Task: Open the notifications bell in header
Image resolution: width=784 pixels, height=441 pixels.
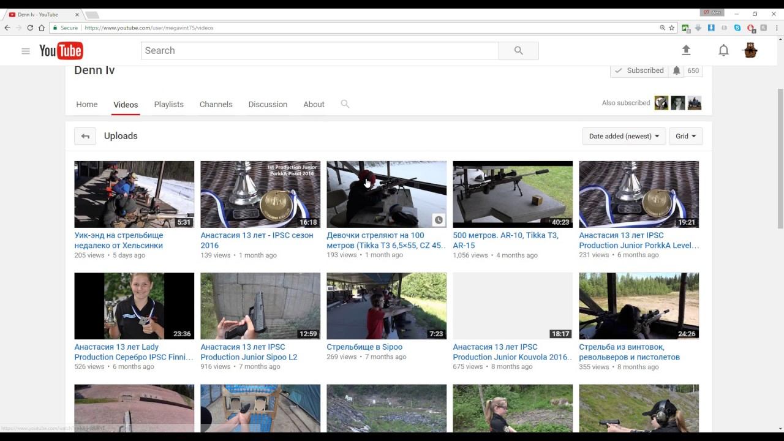Action: click(x=723, y=50)
